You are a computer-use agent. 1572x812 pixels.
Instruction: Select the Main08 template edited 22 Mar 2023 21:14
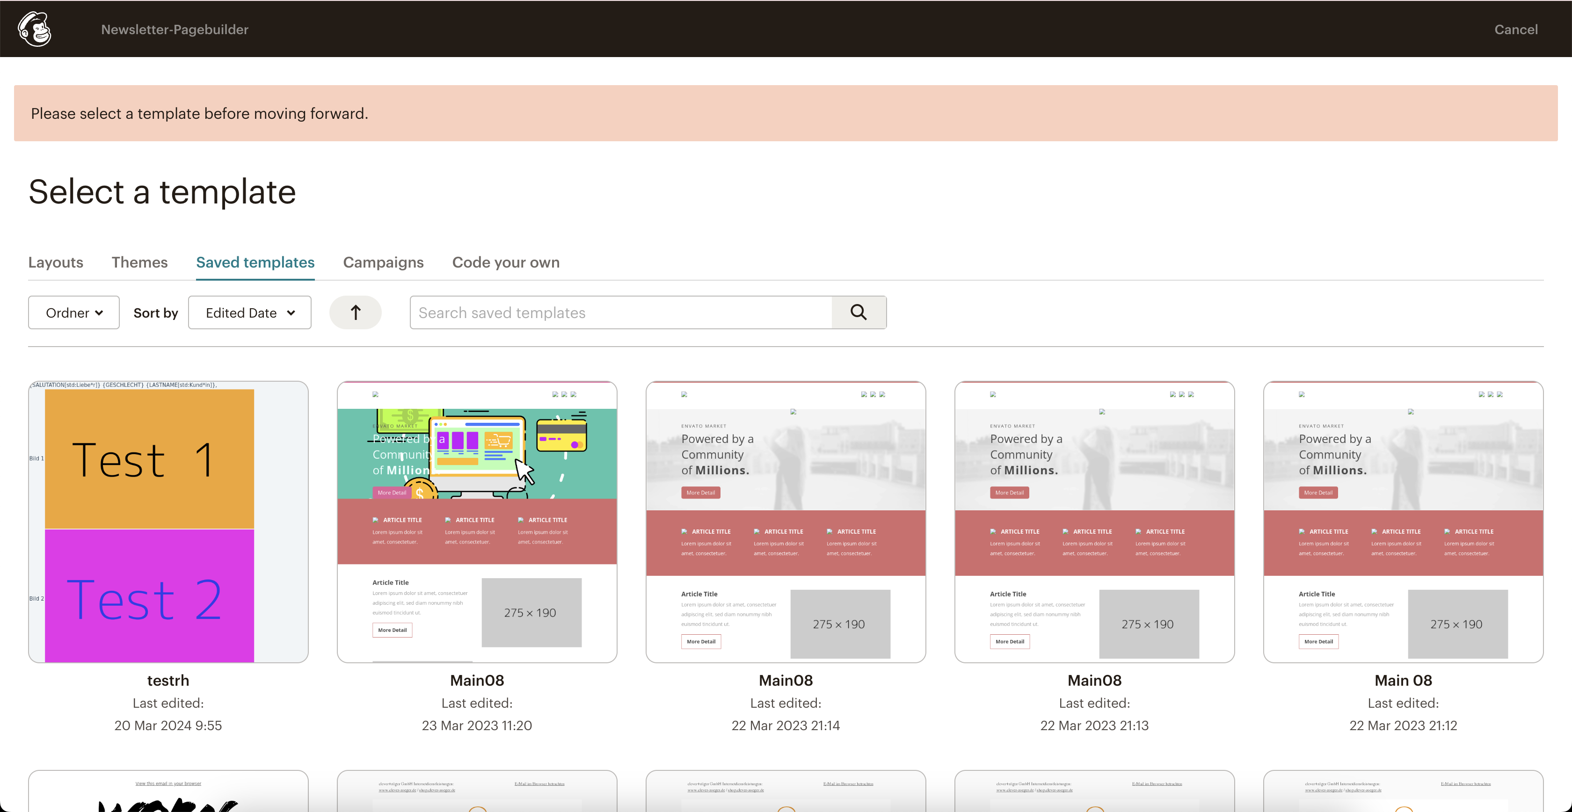tap(786, 522)
